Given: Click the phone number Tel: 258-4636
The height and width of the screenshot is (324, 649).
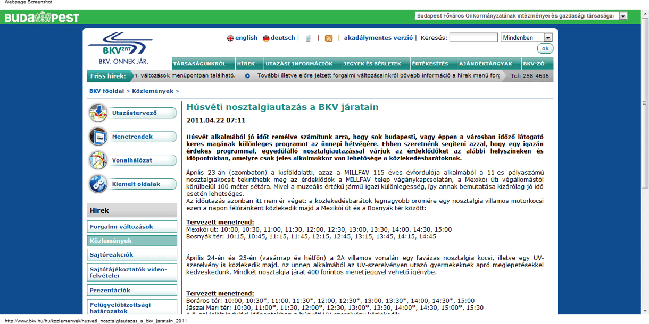Looking at the screenshot, I should [529, 76].
